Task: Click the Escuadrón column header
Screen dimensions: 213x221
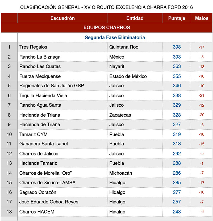Action: pos(62,18)
